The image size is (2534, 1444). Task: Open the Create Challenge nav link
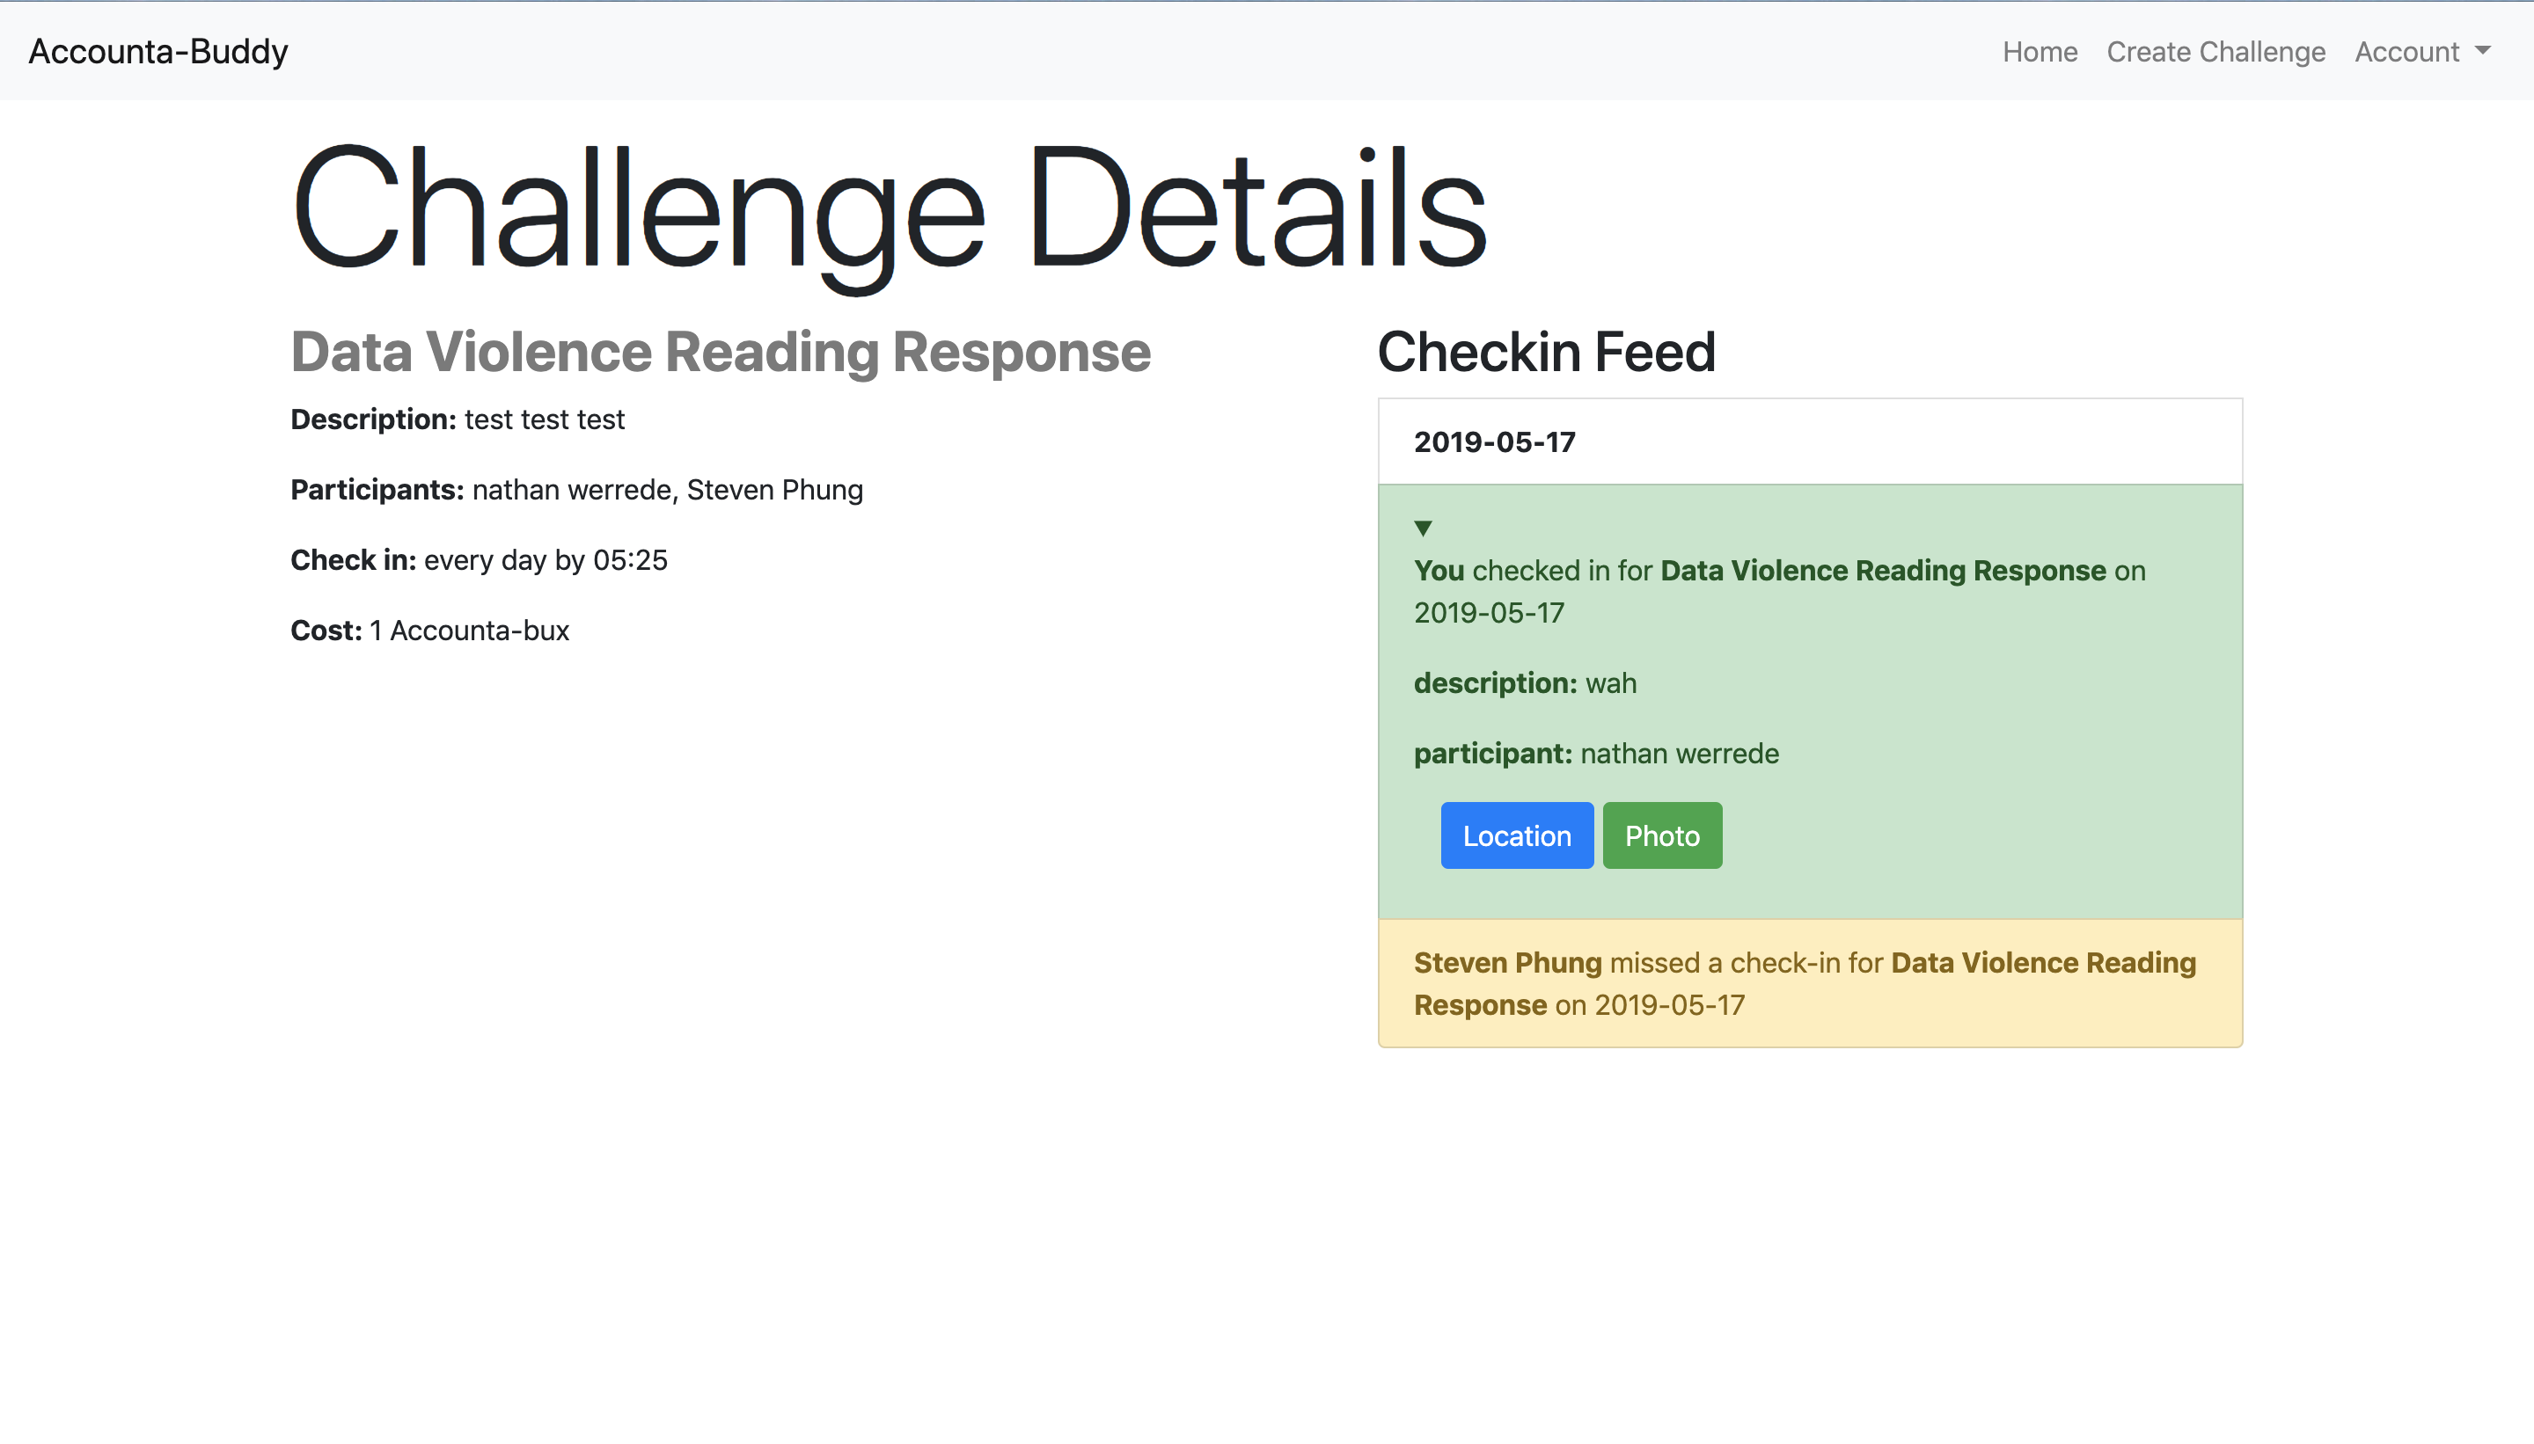click(2215, 52)
